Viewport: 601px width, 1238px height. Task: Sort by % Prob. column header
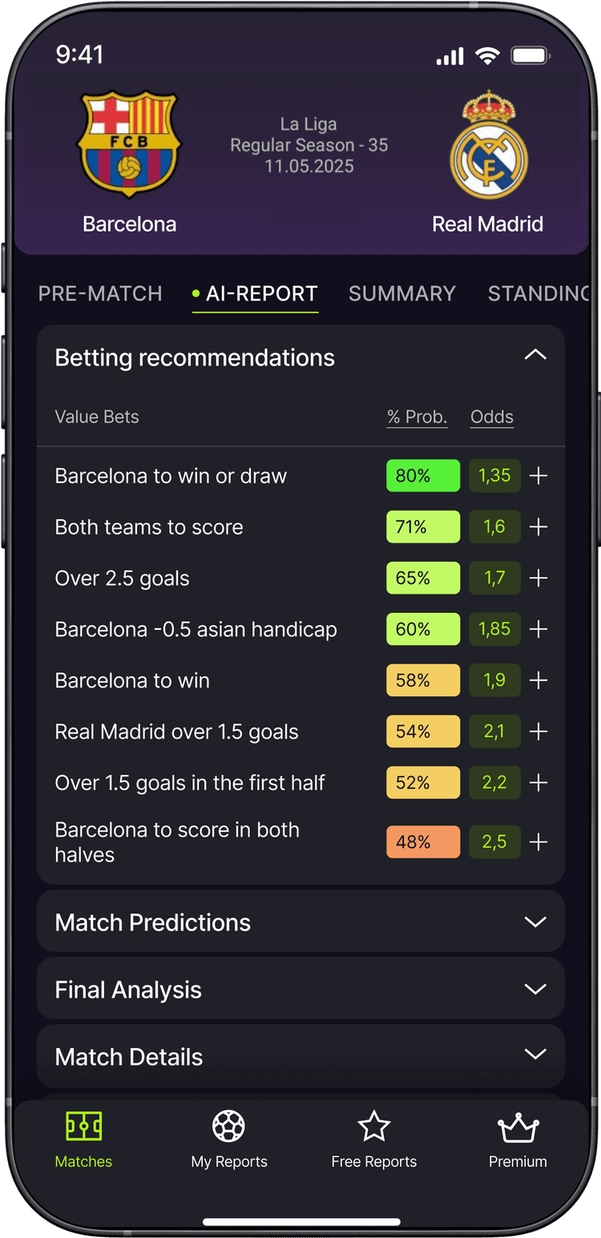pos(417,417)
